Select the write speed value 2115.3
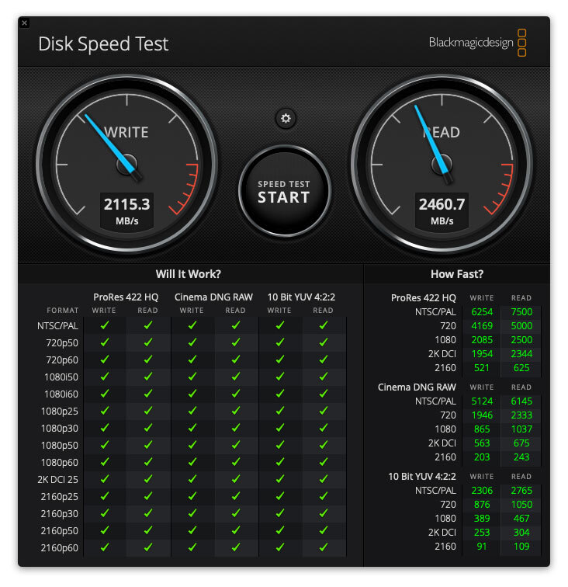Screen dimensions: 568x587 (x=126, y=204)
